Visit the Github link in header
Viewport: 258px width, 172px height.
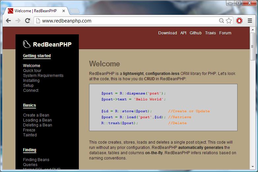pyautogui.click(x=195, y=33)
